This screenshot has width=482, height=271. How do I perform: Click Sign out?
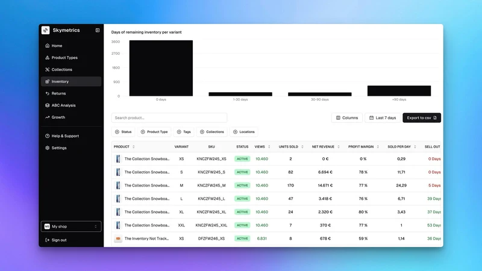[x=71, y=240]
